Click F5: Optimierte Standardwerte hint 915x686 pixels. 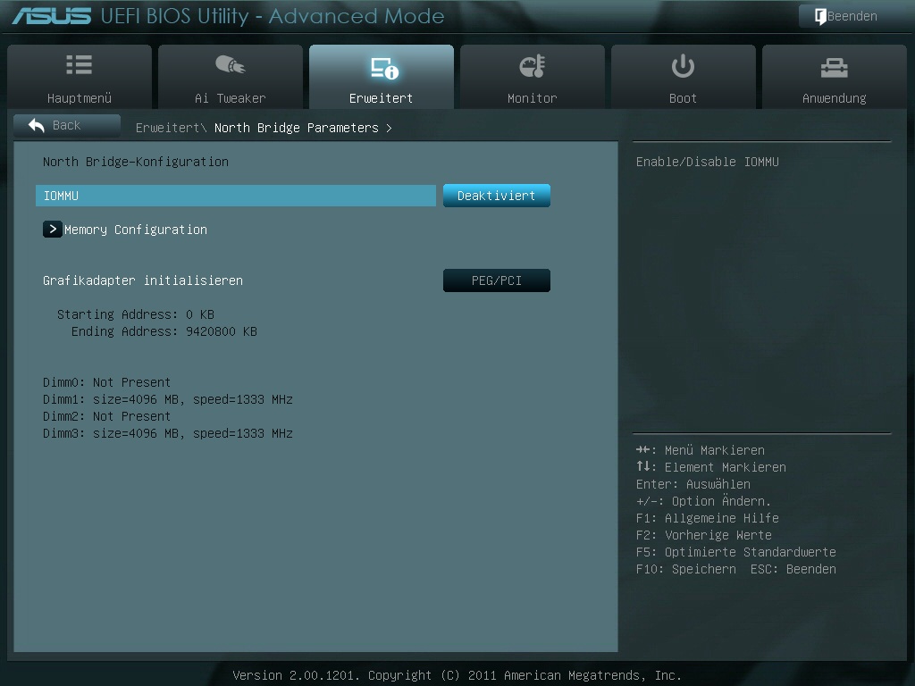coord(736,552)
